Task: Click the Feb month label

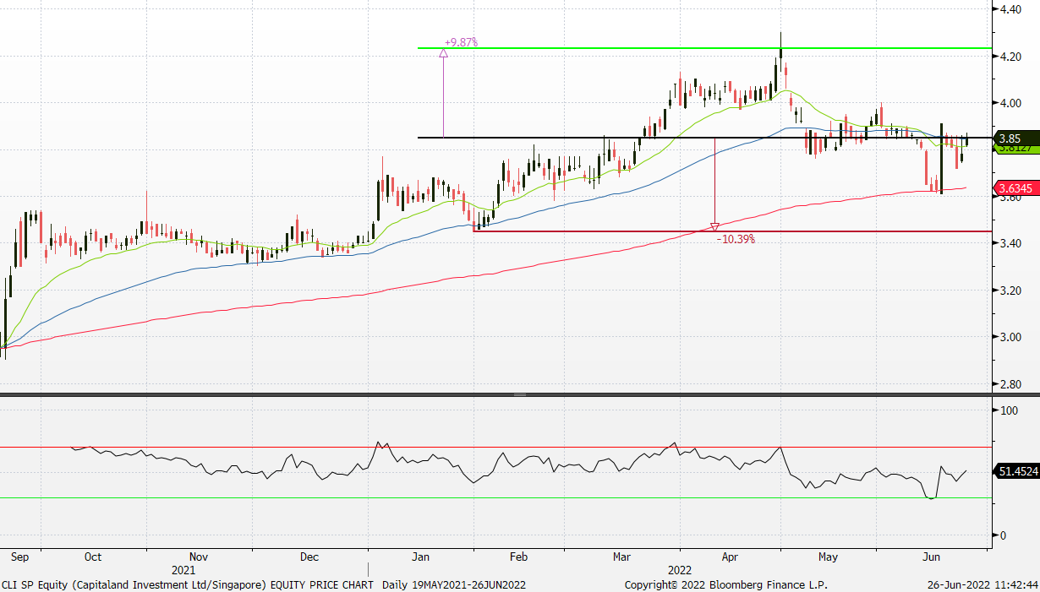Action: [x=519, y=557]
